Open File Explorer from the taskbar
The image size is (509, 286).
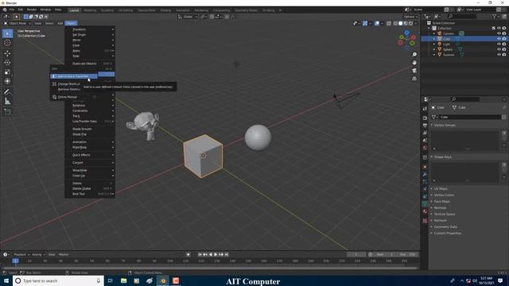pos(124,280)
